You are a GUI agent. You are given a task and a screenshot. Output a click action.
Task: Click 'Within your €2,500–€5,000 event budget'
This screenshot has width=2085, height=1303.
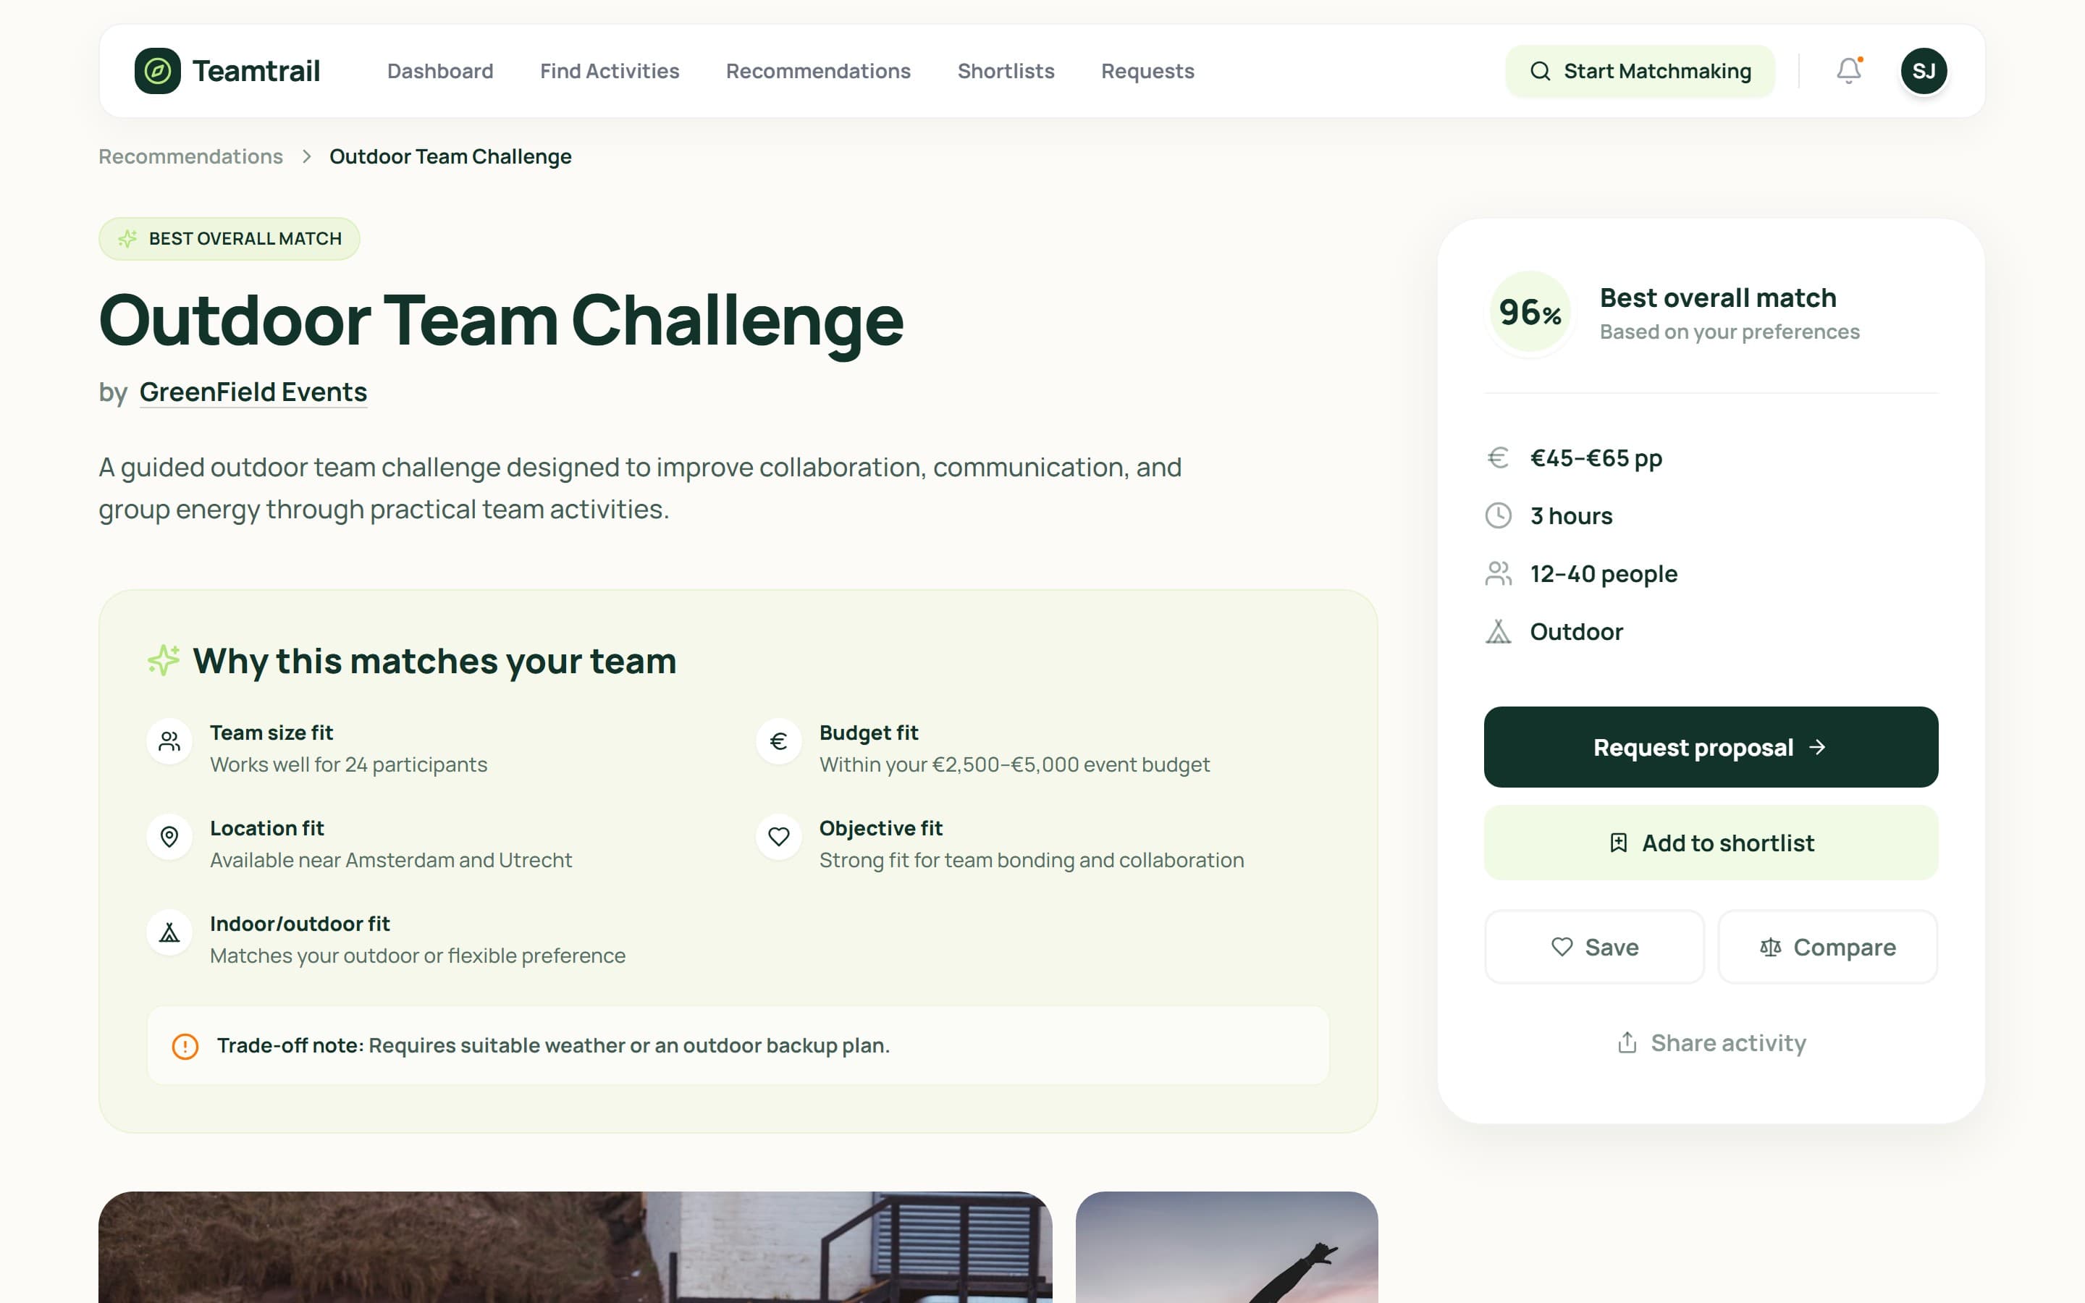click(1014, 764)
